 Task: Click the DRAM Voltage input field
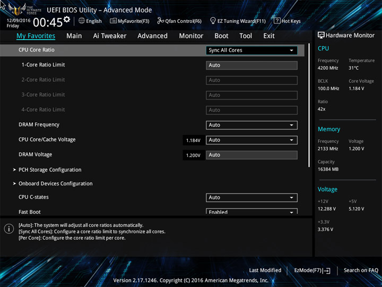pyautogui.click(x=251, y=155)
